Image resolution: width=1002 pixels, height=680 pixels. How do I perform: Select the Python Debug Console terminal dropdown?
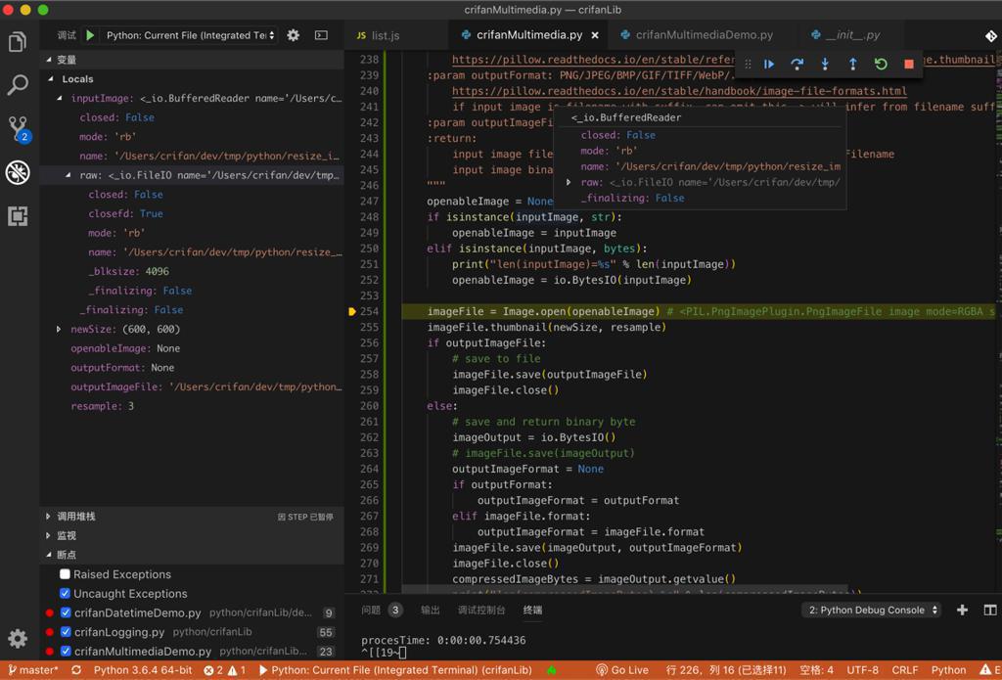click(x=873, y=610)
